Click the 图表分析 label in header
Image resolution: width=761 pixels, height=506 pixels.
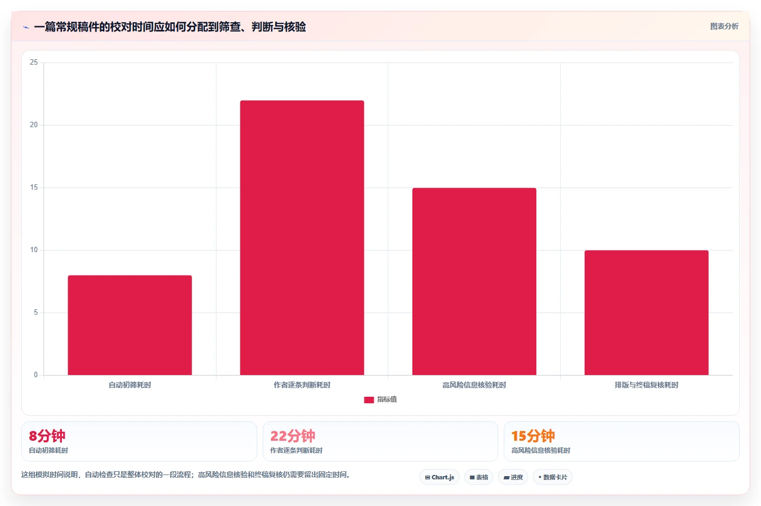pos(724,26)
